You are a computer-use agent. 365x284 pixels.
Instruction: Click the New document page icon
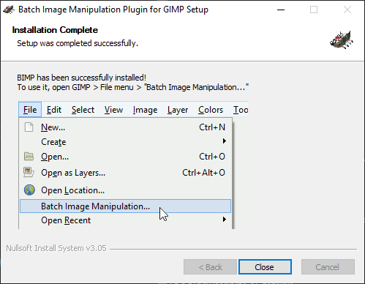pyautogui.click(x=29, y=127)
